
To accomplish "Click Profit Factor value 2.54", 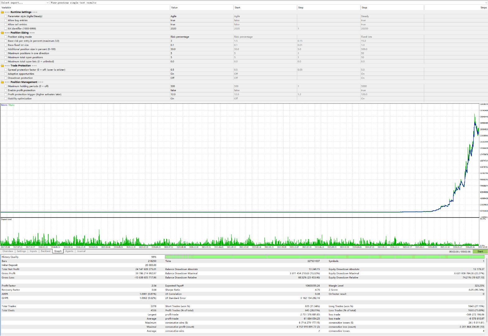I will coord(154,286).
